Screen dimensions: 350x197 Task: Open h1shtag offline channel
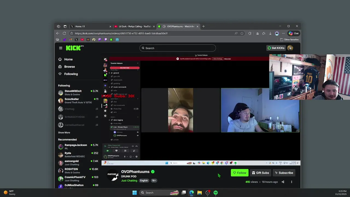pos(78,109)
